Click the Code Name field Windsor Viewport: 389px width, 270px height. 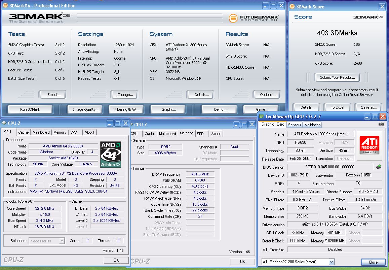coord(46,152)
